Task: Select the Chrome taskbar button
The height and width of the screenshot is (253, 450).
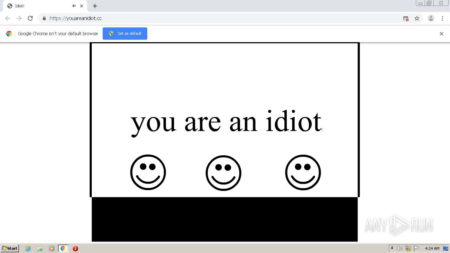Action: tap(63, 248)
